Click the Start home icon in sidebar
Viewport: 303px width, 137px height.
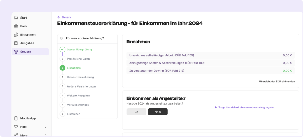(16, 18)
